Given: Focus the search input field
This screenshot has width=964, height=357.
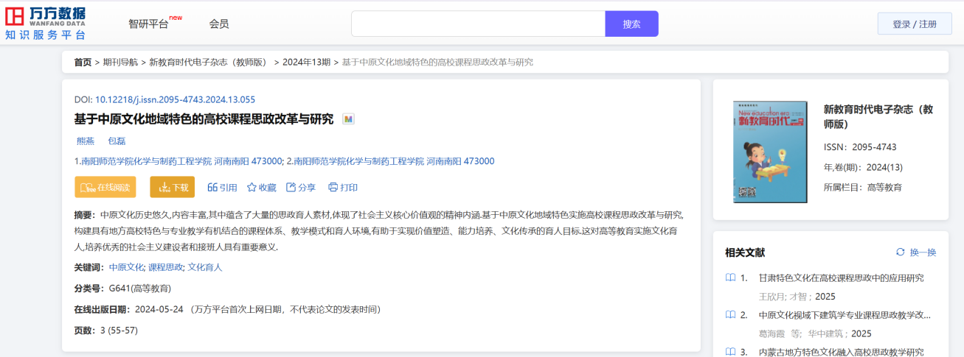Looking at the screenshot, I should point(478,24).
